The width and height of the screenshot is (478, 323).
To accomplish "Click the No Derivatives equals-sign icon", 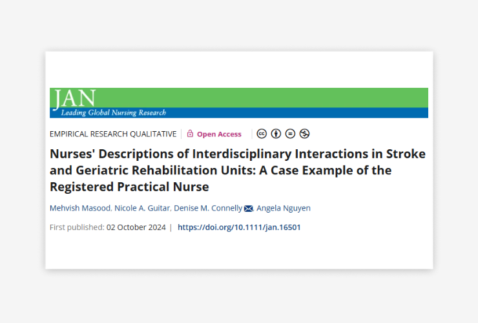I will coord(290,134).
